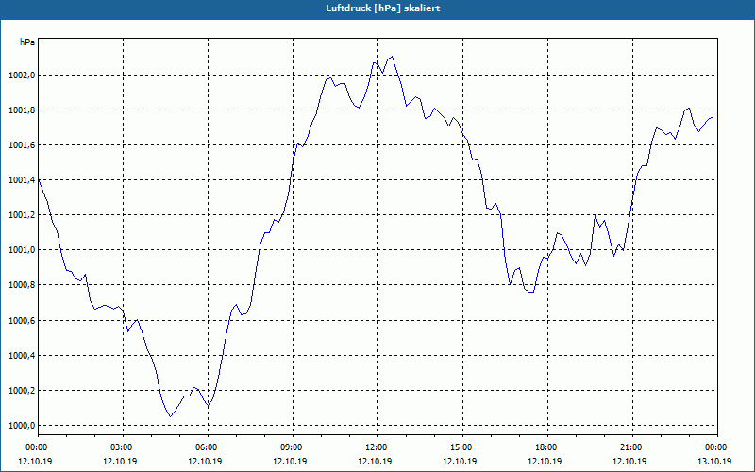Select the 1000,6 y-axis label
The width and height of the screenshot is (755, 472).
coord(22,320)
